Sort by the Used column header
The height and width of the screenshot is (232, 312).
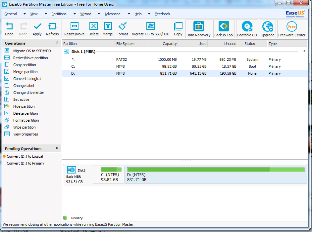[x=193, y=44]
